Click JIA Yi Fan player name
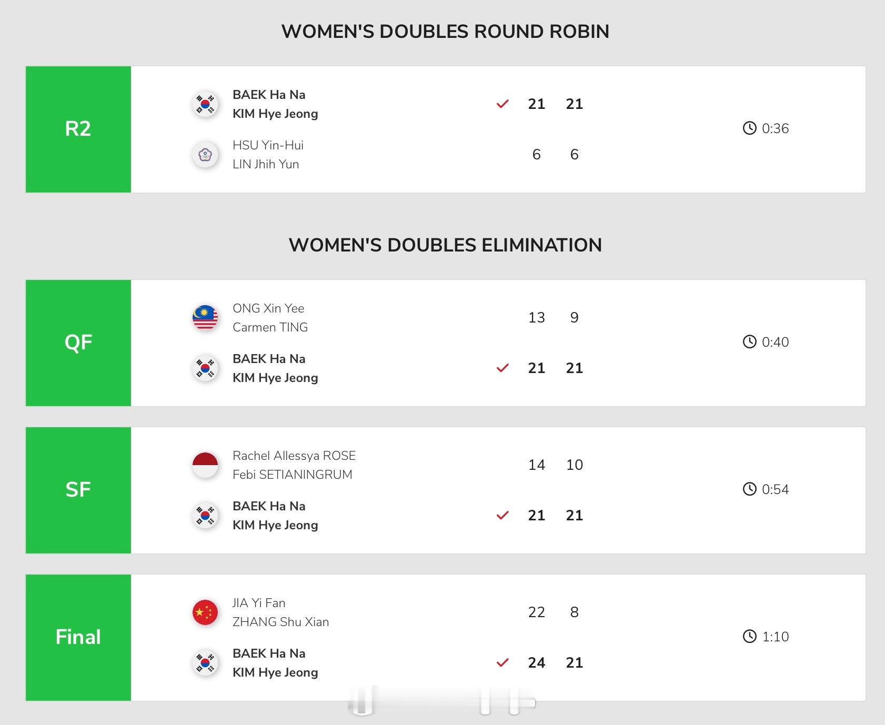Viewport: 885px width, 725px height. tap(259, 603)
